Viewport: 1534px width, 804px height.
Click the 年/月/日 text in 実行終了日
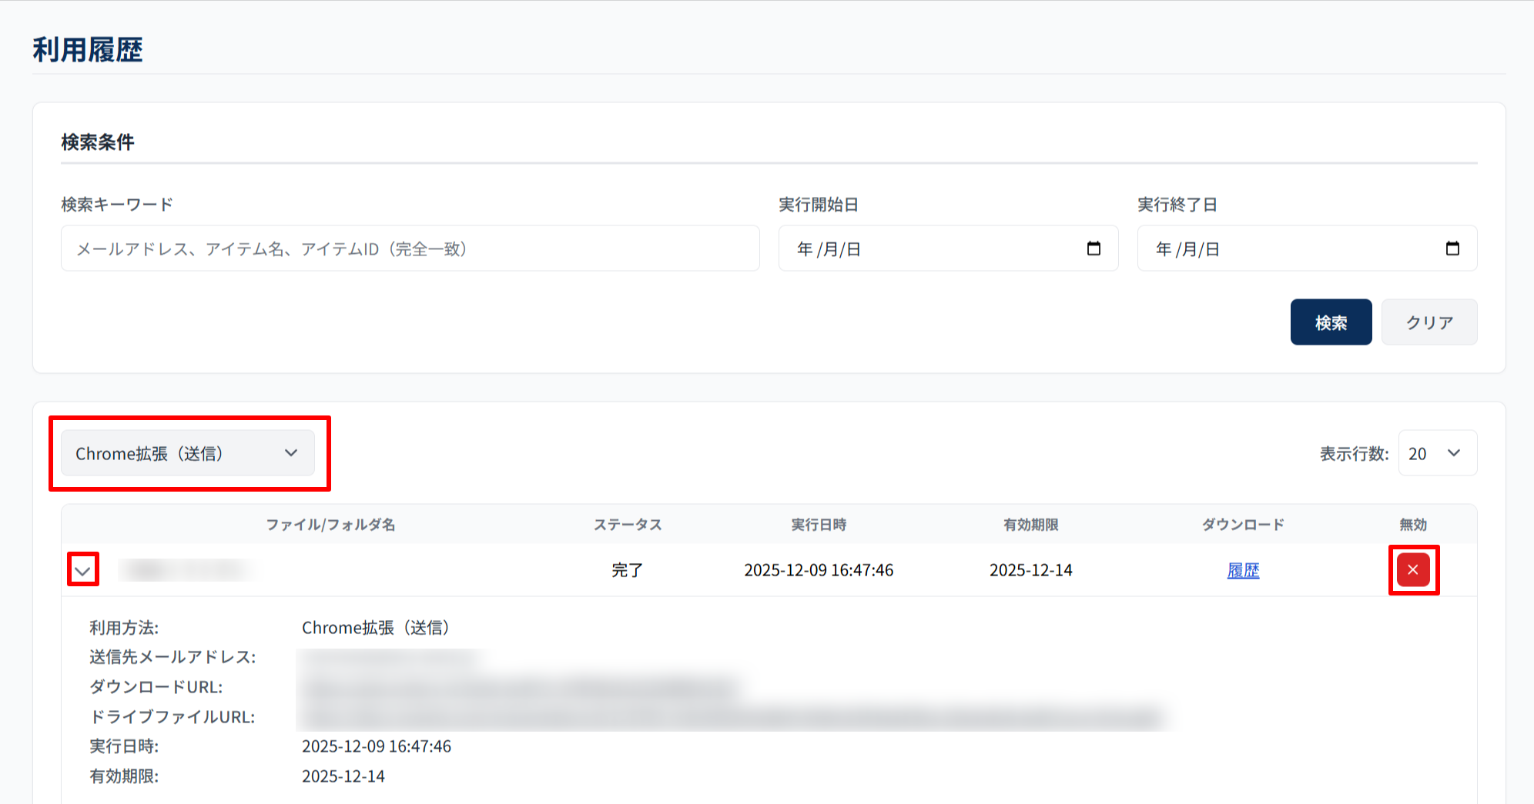coord(1187,249)
